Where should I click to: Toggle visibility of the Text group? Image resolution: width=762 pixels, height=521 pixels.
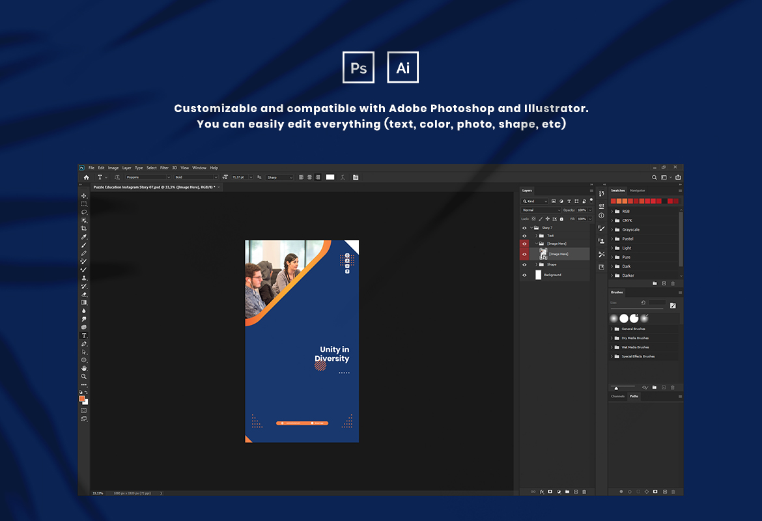click(x=524, y=236)
